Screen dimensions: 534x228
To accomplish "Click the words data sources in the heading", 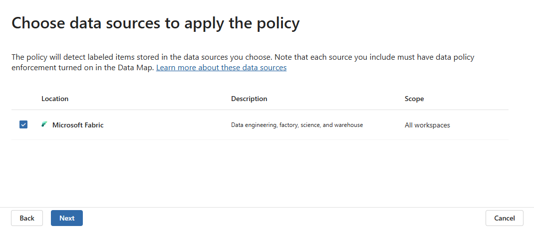I will [x=118, y=23].
